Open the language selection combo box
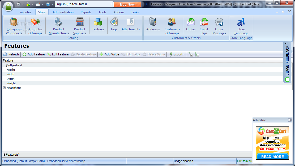295x166 pixels. point(84,4)
